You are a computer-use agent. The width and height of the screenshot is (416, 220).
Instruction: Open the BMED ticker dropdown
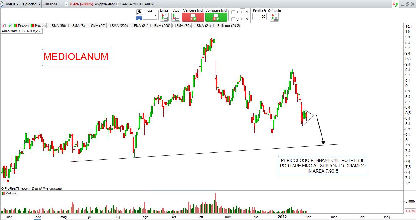(x=12, y=4)
